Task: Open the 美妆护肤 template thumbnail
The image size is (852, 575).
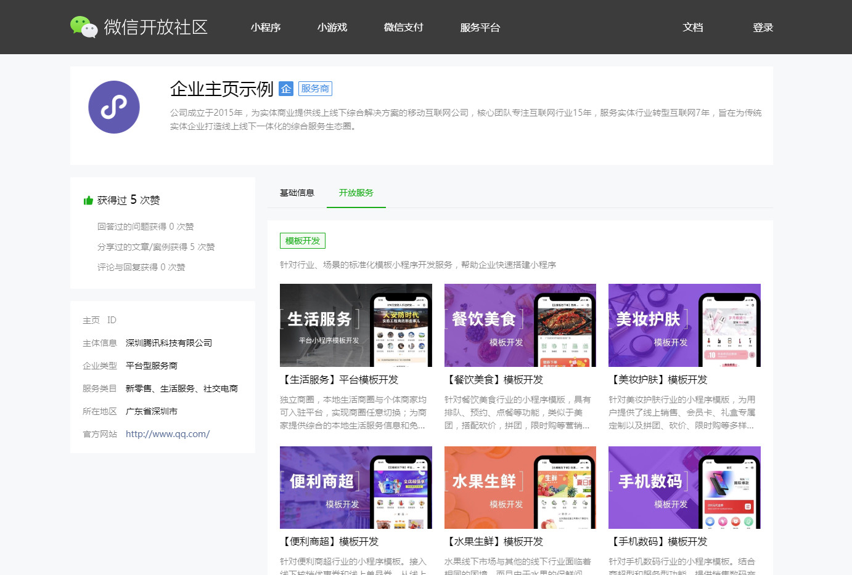Action: (x=684, y=325)
